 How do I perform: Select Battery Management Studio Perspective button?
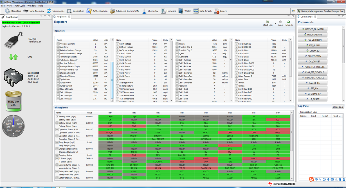click(x=320, y=11)
